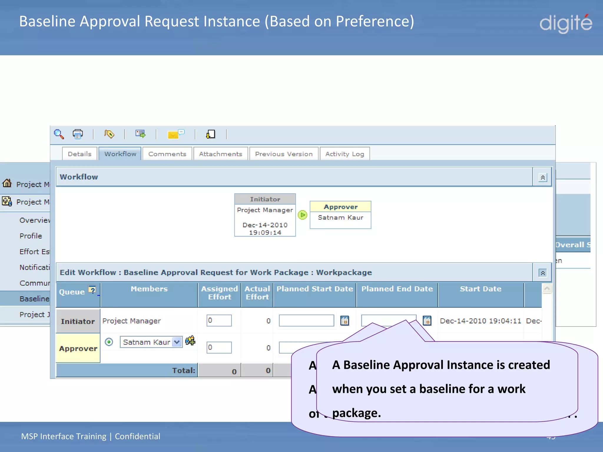Open Profile in the left sidebar
Screen dimensions: 603x452
(x=31, y=236)
